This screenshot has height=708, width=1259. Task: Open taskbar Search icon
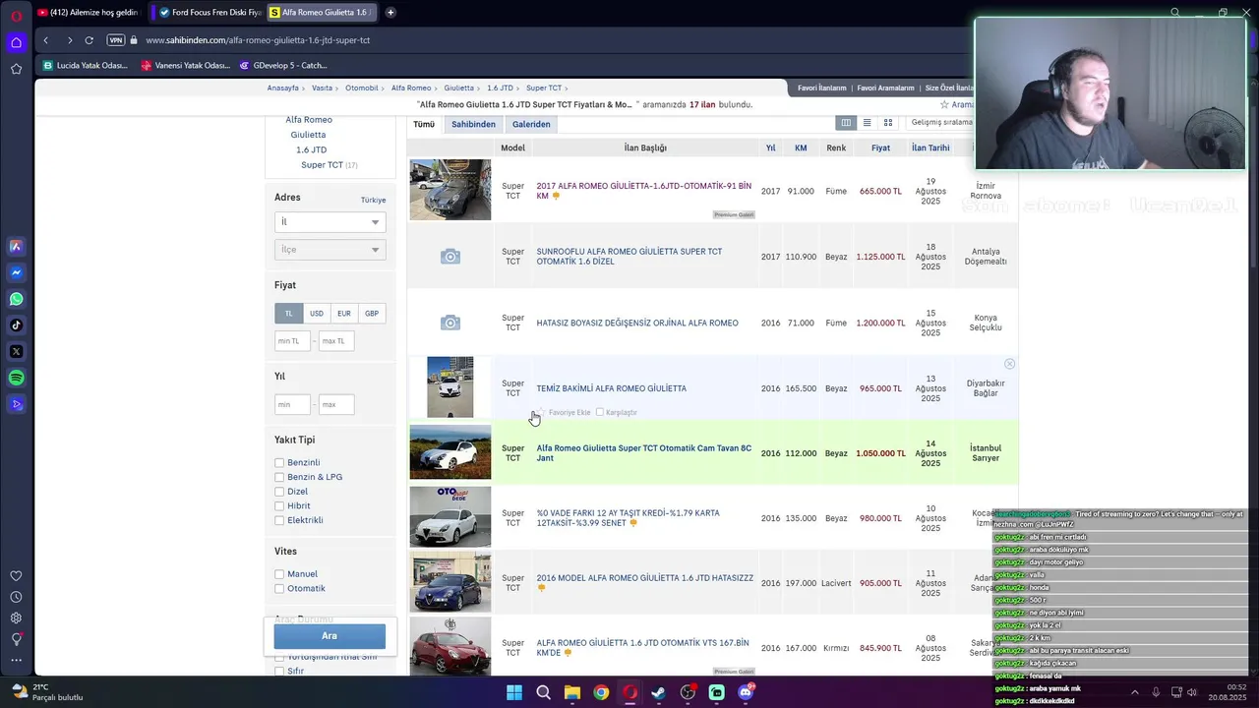[543, 692]
